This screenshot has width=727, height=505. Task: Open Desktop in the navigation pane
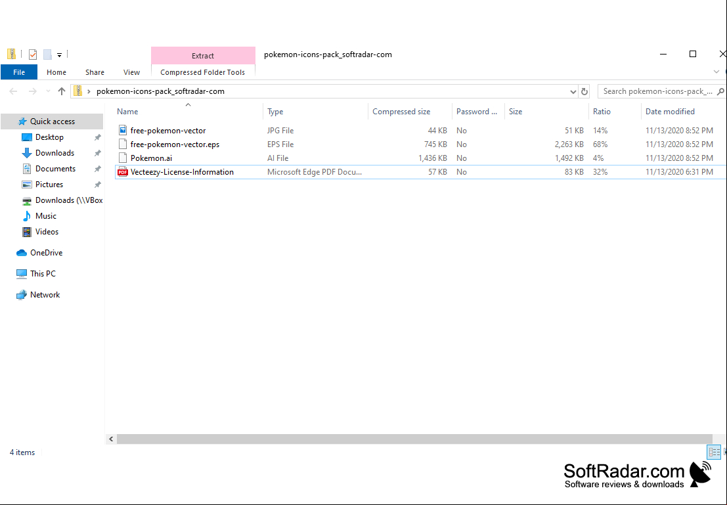(49, 137)
